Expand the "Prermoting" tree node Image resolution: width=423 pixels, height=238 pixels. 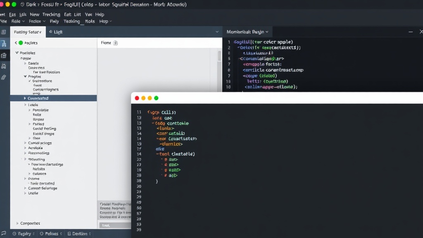point(25,153)
